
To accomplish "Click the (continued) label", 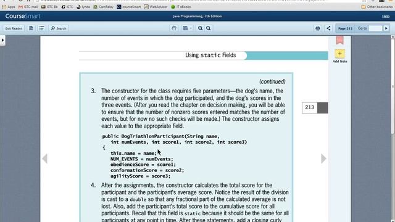I will tap(272, 81).
